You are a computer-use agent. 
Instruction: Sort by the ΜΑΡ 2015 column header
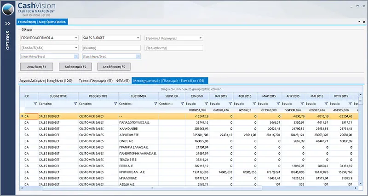[269, 96]
